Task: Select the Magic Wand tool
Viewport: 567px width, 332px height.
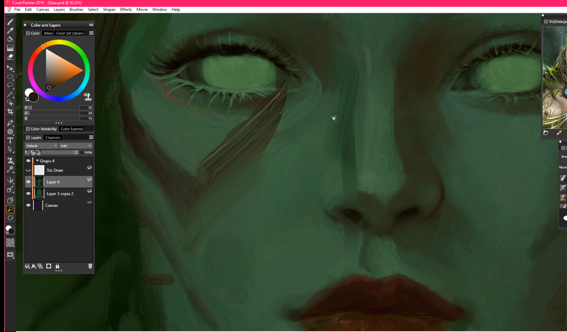Action: tap(10, 94)
